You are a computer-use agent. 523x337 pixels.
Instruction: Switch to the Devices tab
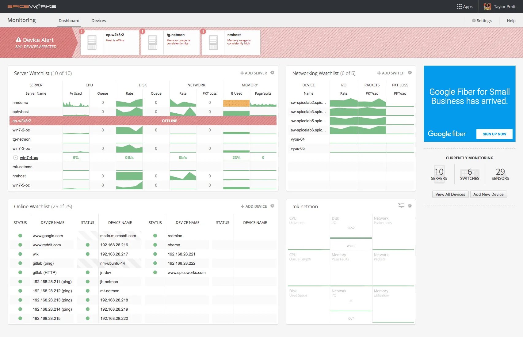tap(98, 21)
